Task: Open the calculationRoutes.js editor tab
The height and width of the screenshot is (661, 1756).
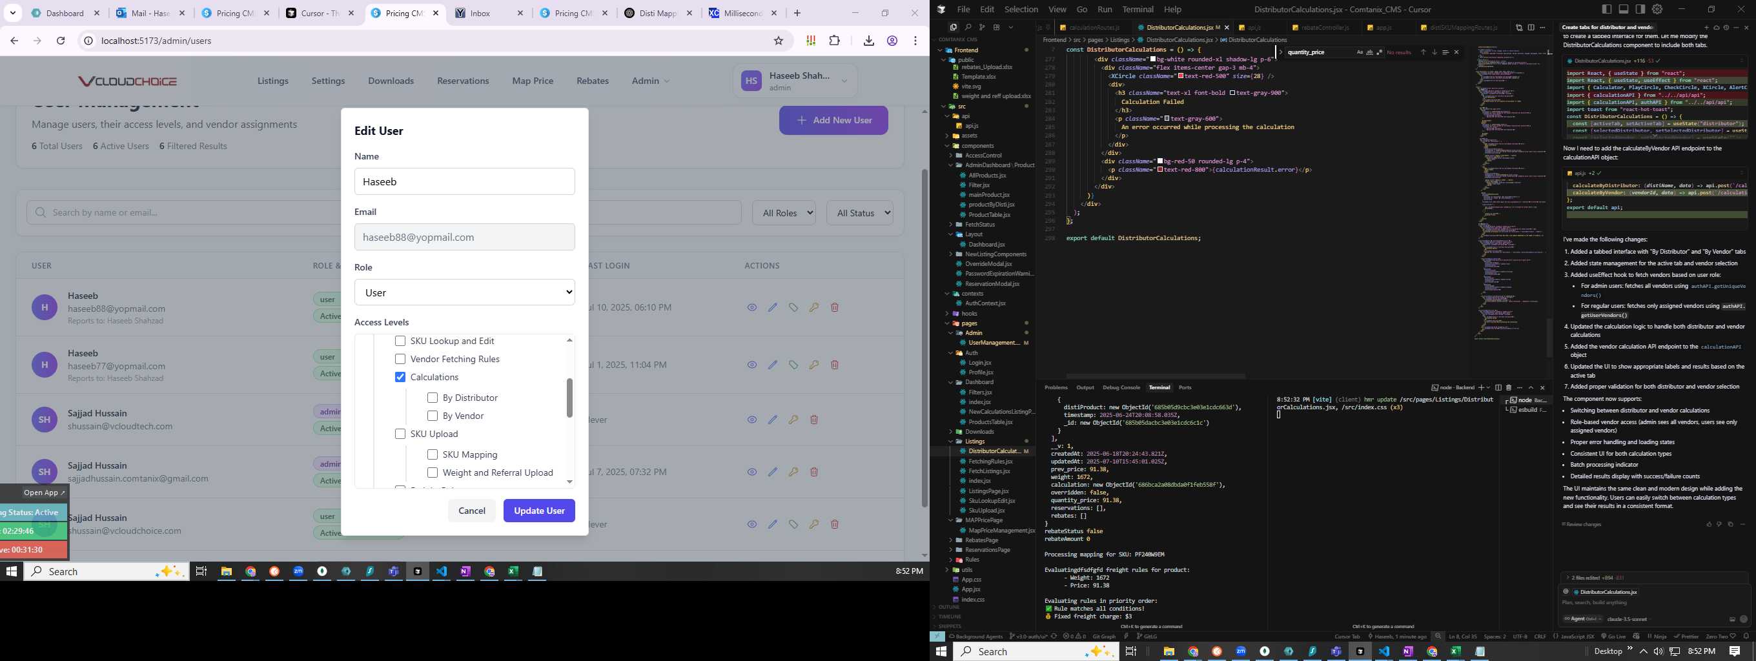Action: (1093, 28)
